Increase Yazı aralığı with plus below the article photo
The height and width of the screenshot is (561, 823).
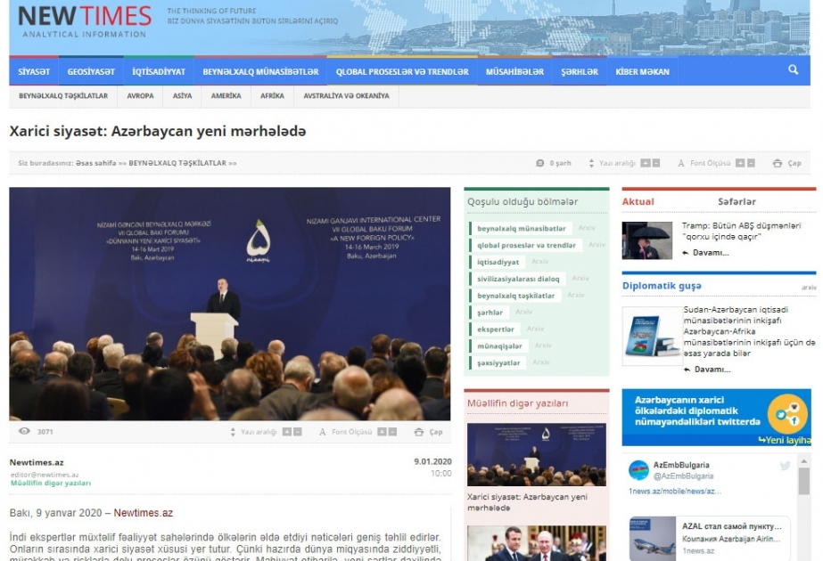coord(286,432)
